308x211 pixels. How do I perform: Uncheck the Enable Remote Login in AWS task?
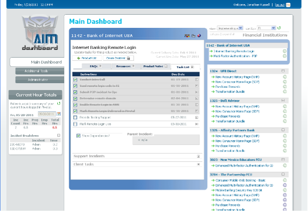(x=75, y=105)
